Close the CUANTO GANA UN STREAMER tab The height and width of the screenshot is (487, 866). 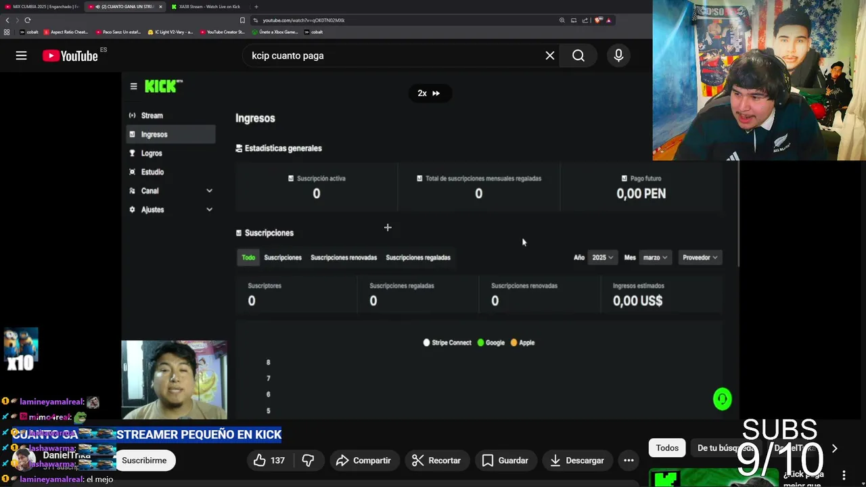point(160,7)
